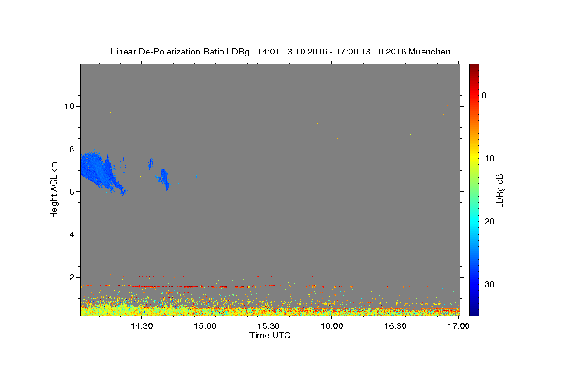Click the 2 km height tick label
The width and height of the screenshot is (569, 379).
73,277
